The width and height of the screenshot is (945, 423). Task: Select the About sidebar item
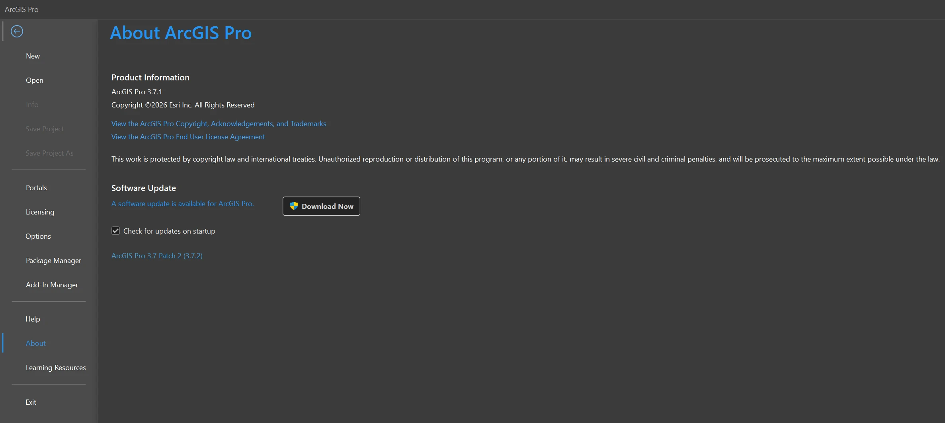[x=36, y=343]
